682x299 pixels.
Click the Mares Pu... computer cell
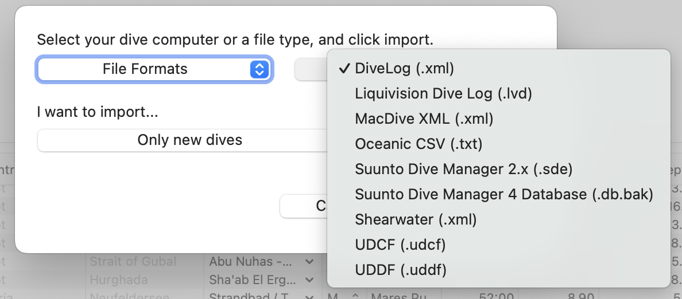pos(396,296)
